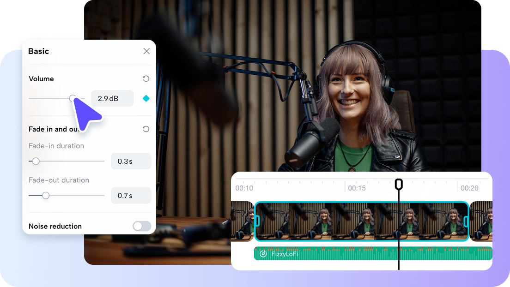
Task: Click the 00:15 mark on the timeline ruler
Action: coord(356,188)
